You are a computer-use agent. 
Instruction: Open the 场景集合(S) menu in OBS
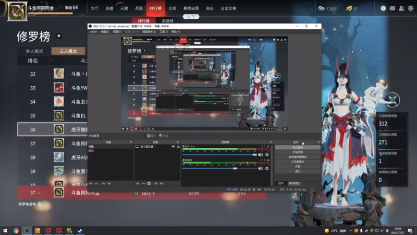pyautogui.click(x=149, y=32)
